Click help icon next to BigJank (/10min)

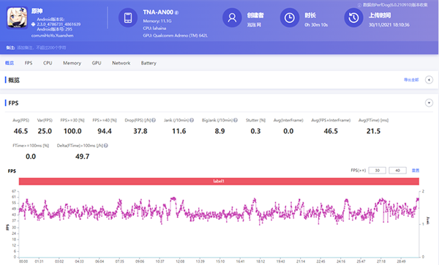click(236, 120)
